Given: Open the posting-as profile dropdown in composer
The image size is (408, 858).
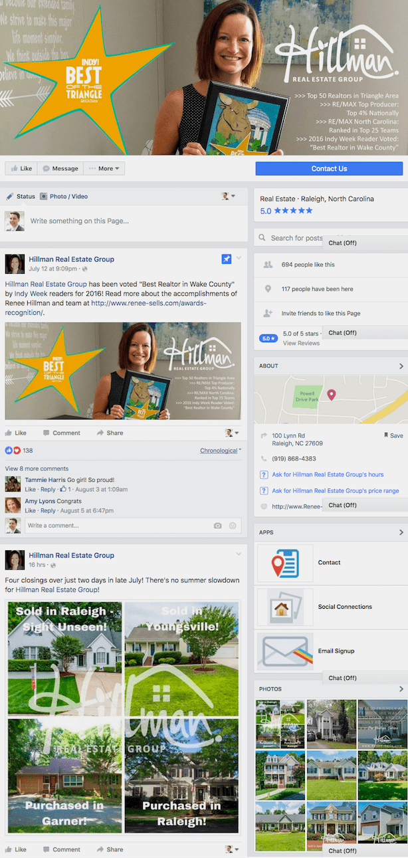Looking at the screenshot, I should pos(229,197).
